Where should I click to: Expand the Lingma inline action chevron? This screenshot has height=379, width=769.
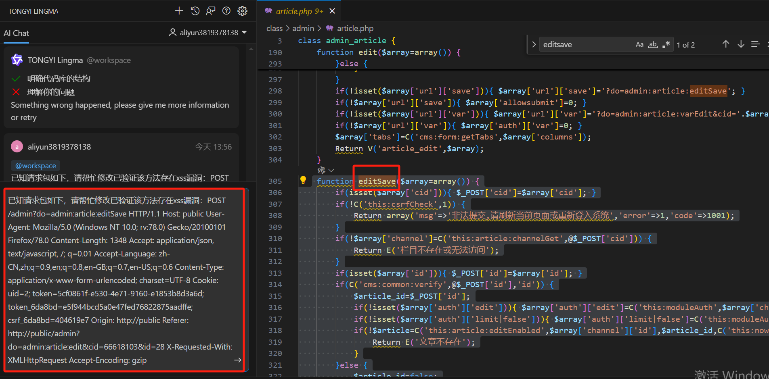(331, 171)
